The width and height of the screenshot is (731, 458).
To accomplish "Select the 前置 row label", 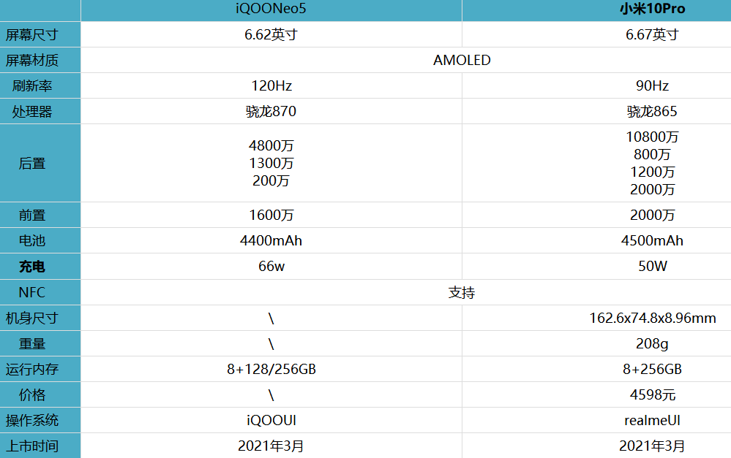I will 31,215.
